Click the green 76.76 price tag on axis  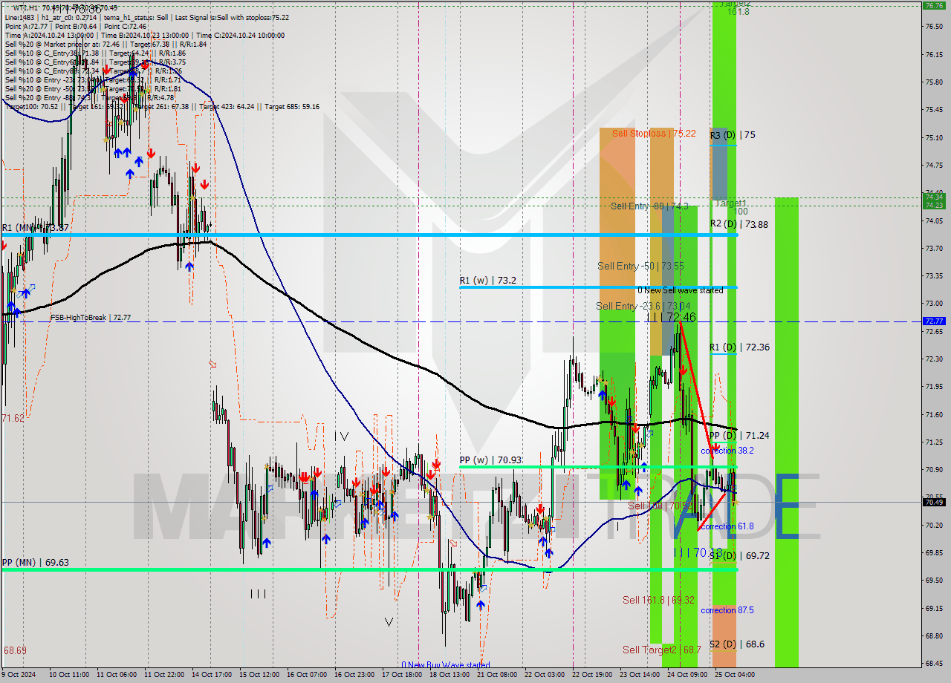point(934,5)
